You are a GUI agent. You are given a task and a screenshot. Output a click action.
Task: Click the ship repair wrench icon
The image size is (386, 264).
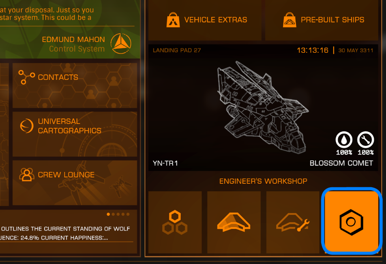[365, 140]
